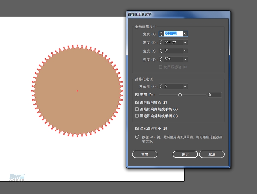Click the width (宽度) stepper arrows

161,34
